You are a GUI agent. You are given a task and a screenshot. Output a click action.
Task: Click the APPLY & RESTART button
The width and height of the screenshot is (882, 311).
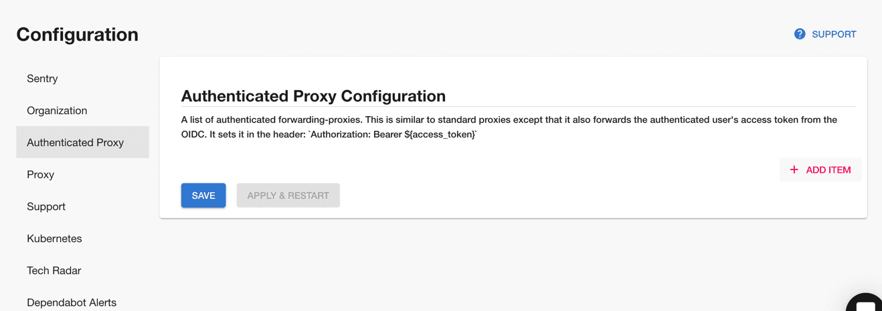click(288, 196)
